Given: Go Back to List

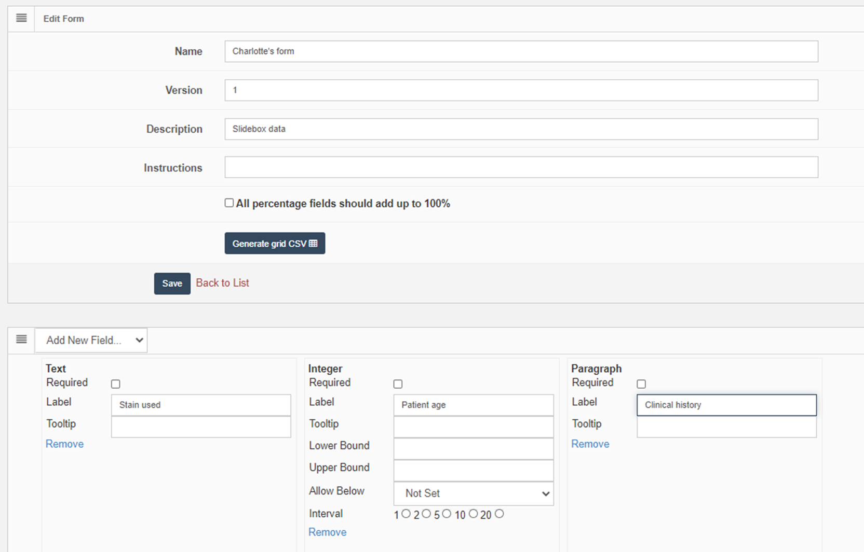Looking at the screenshot, I should (x=222, y=283).
